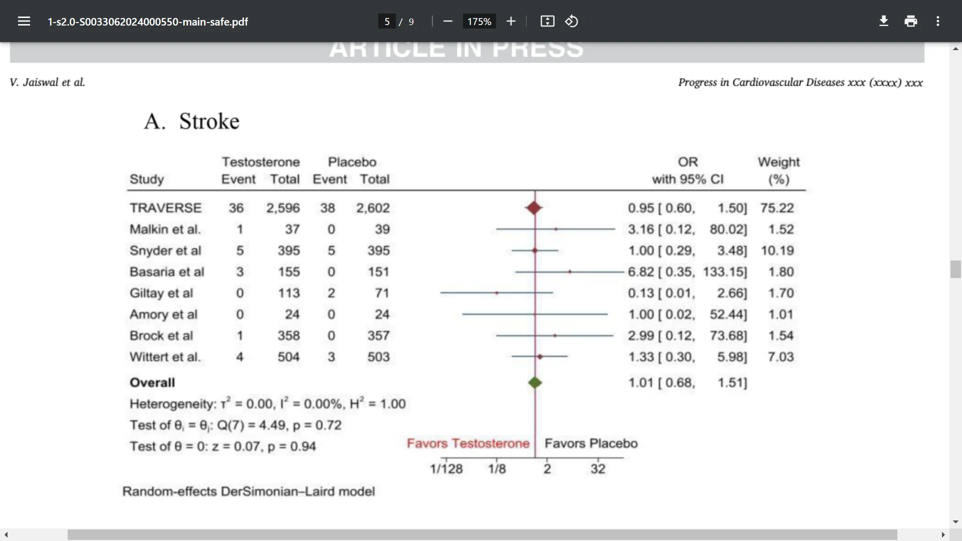Click 'Wittert et al.' study name
Screen dimensions: 962x541
coord(165,357)
